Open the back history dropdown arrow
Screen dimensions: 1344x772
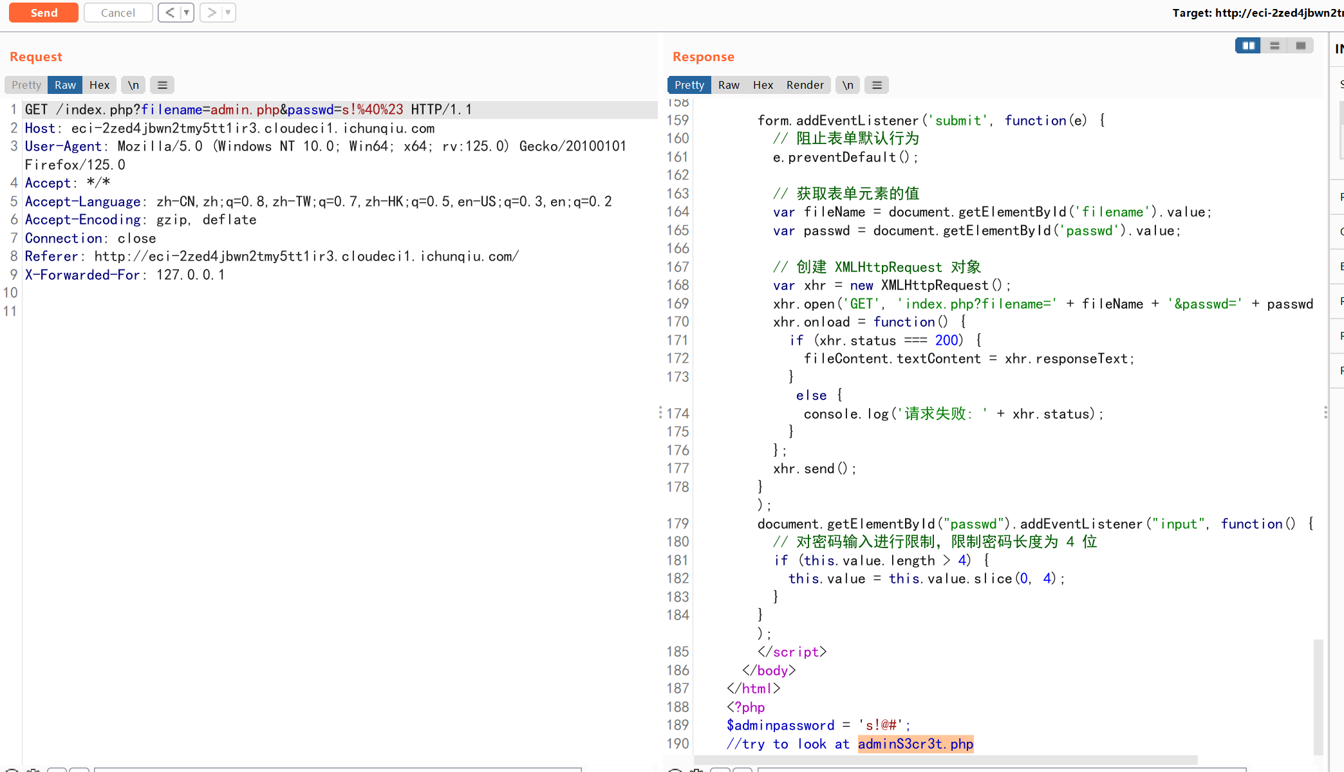point(187,12)
